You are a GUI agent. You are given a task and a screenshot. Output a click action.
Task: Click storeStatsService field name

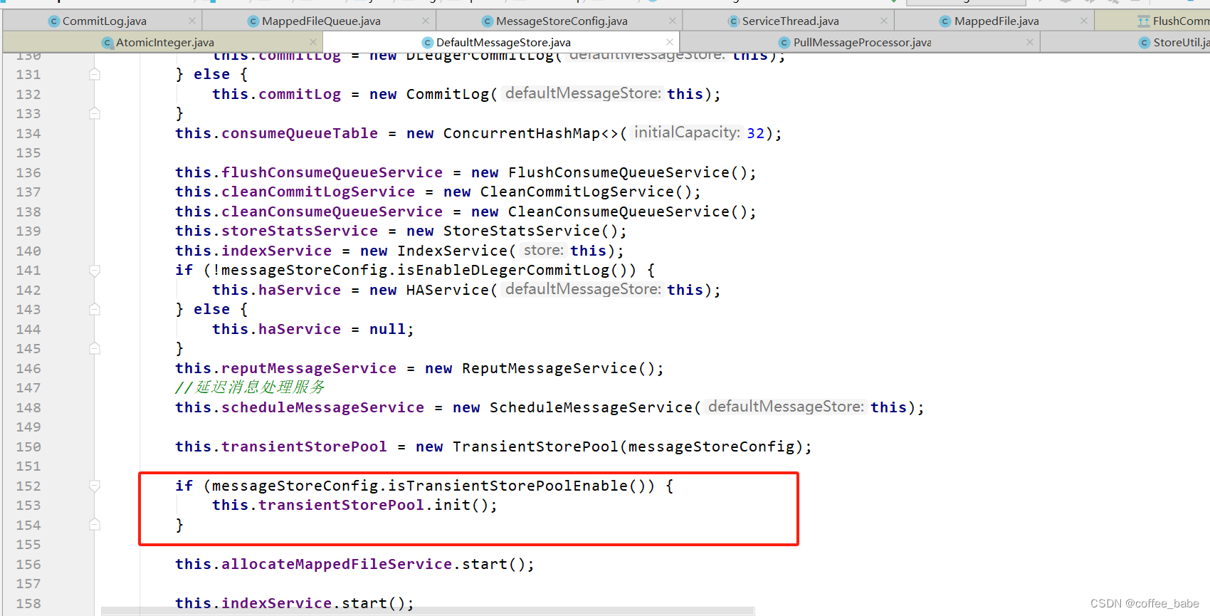tap(300, 231)
